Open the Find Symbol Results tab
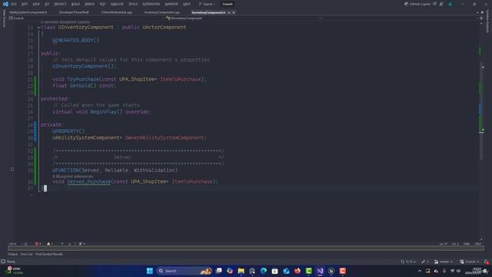Screen dimensions: 492x277 (49, 254)
